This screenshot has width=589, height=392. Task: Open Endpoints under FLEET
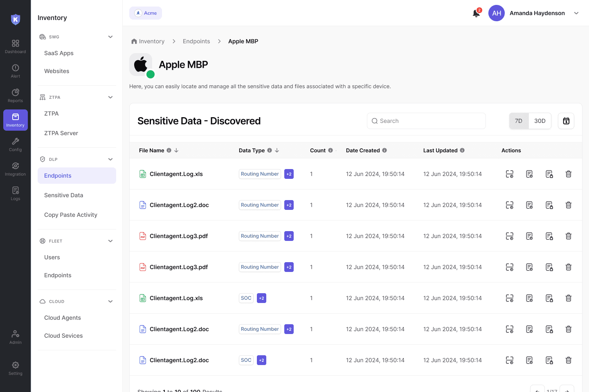58,275
